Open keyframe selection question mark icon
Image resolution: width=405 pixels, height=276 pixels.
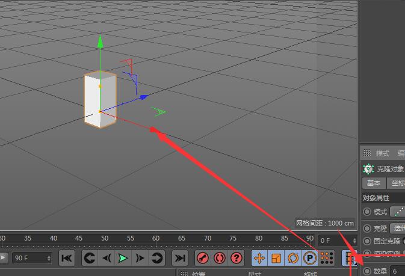[236, 258]
